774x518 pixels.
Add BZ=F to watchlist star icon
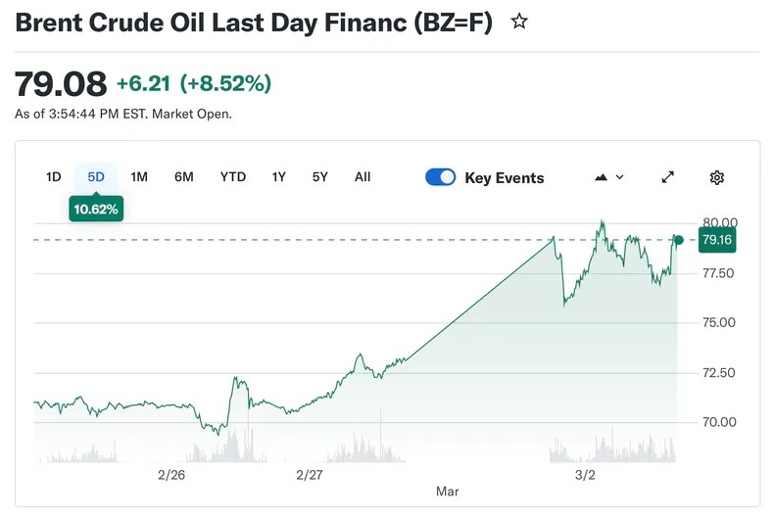(x=519, y=22)
